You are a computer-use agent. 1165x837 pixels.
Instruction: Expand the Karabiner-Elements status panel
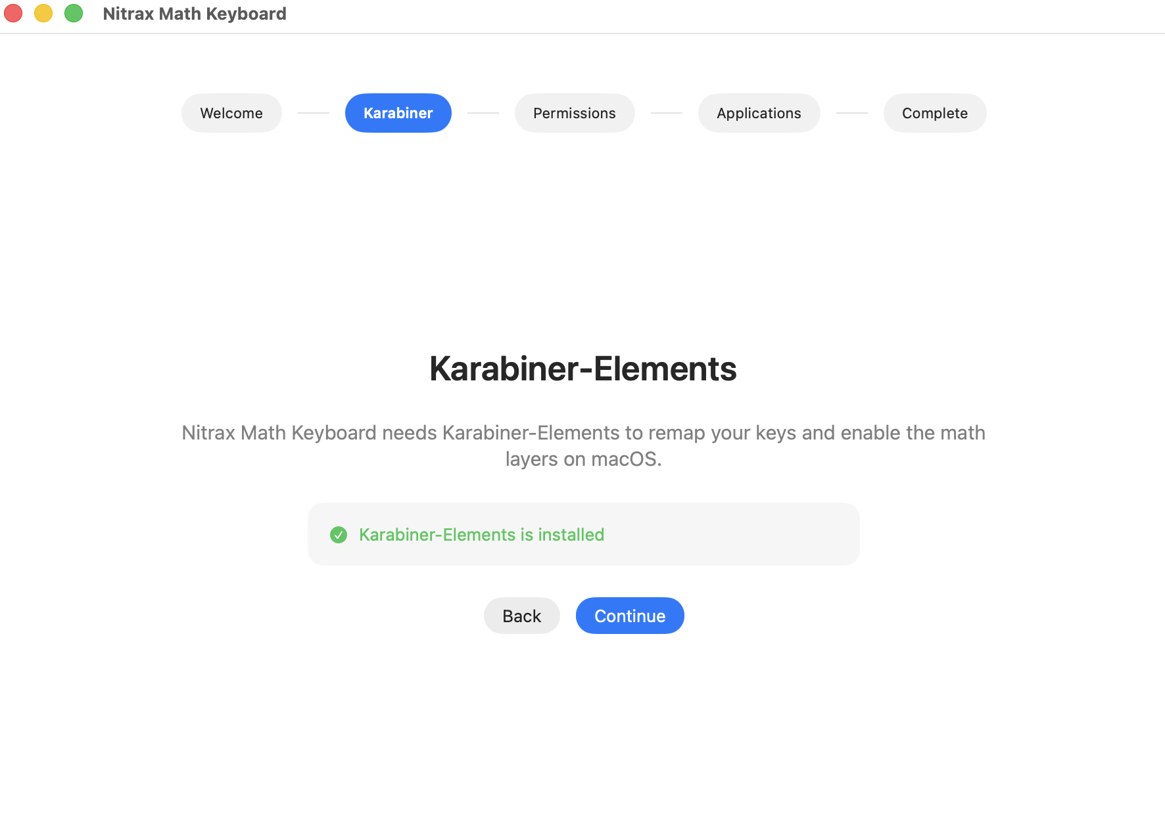pos(583,533)
